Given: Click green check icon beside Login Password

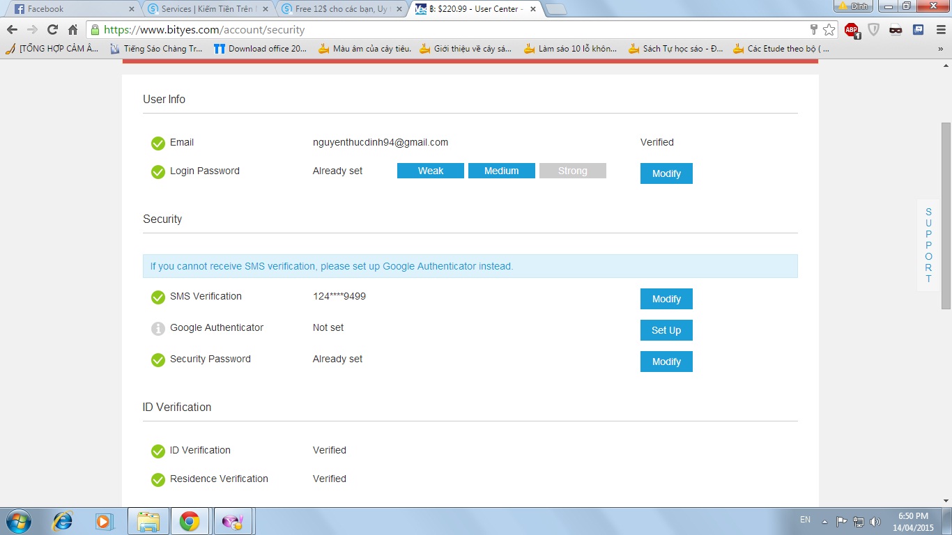Looking at the screenshot, I should pos(158,171).
